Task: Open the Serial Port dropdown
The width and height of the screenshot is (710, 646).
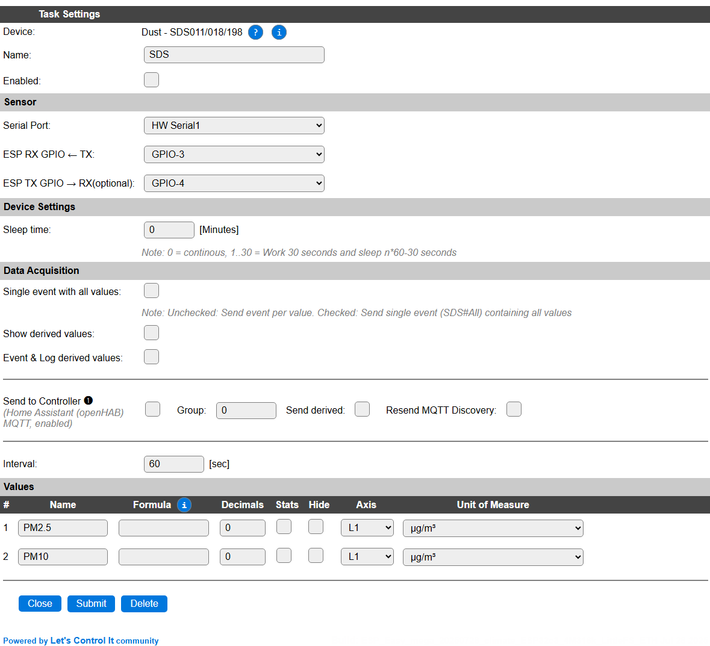Action: [x=234, y=126]
